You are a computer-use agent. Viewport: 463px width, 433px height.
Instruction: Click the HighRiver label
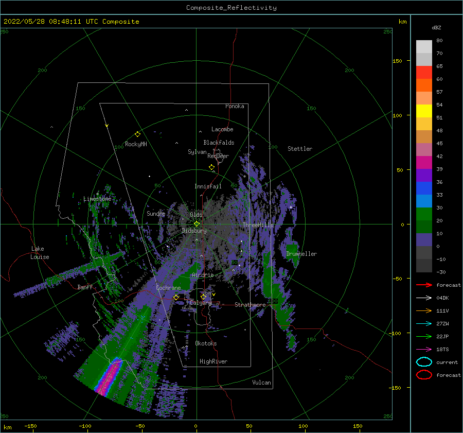[213, 361]
